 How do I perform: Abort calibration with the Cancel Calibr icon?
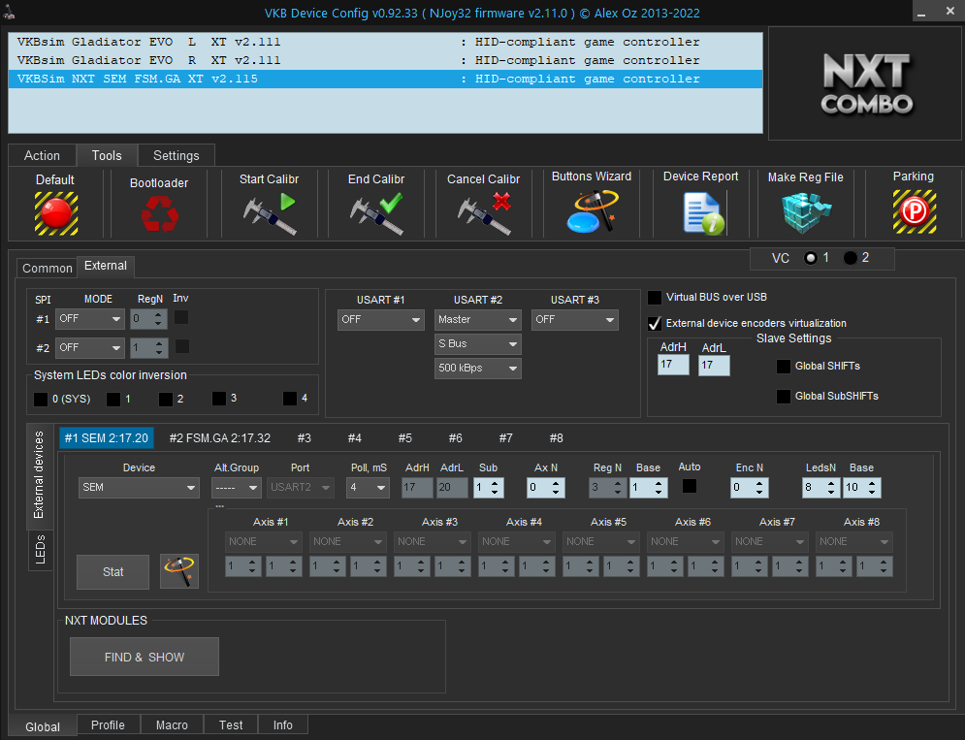point(484,213)
